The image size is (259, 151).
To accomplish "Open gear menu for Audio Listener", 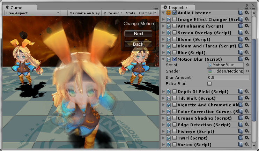I will [x=247, y=13].
